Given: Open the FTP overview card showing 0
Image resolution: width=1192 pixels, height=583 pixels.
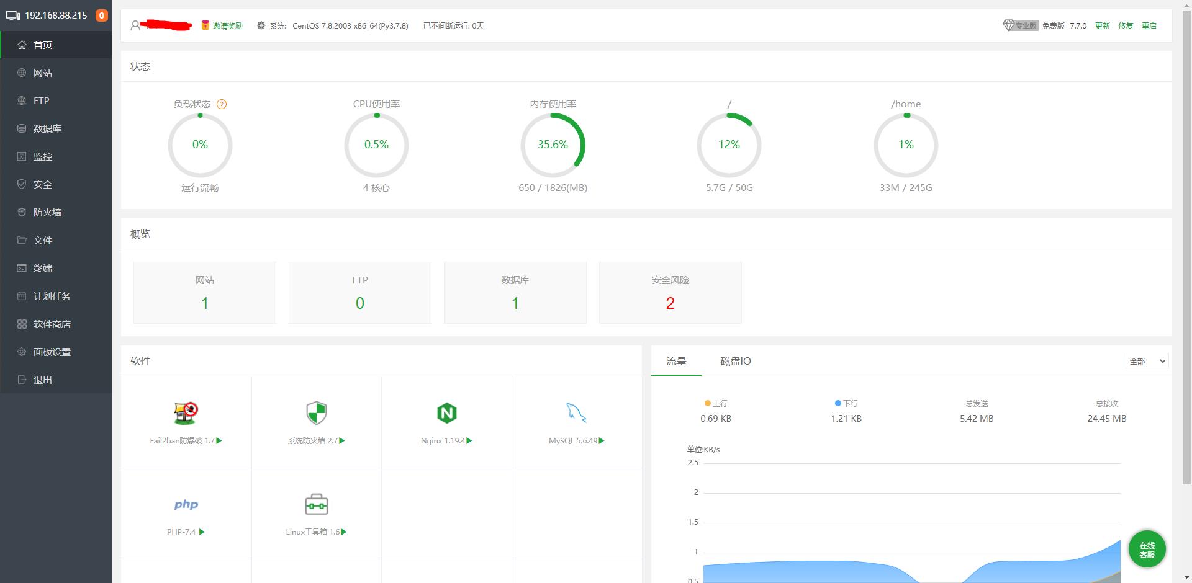Looking at the screenshot, I should coord(360,293).
